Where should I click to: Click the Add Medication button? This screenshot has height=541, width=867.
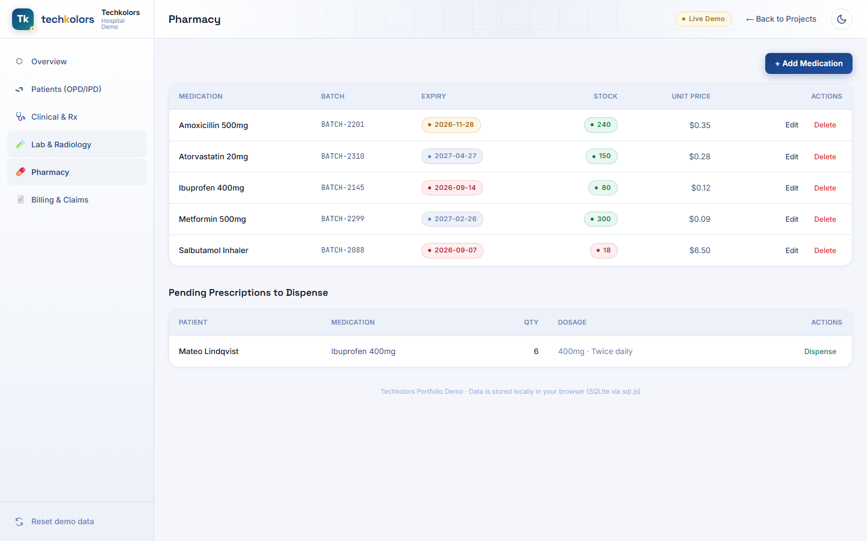[x=809, y=64]
